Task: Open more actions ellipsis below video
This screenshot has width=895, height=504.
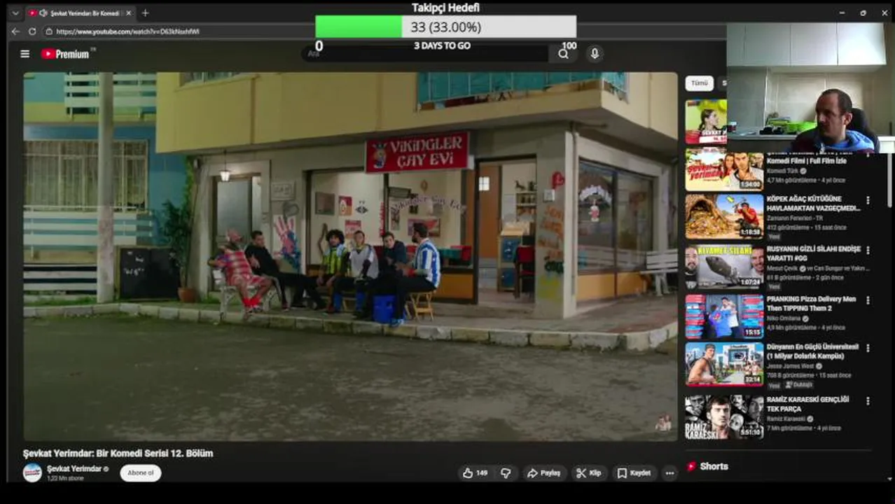Action: (669, 473)
